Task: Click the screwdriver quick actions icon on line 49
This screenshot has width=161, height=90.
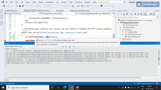Action: pyautogui.click(x=12, y=37)
